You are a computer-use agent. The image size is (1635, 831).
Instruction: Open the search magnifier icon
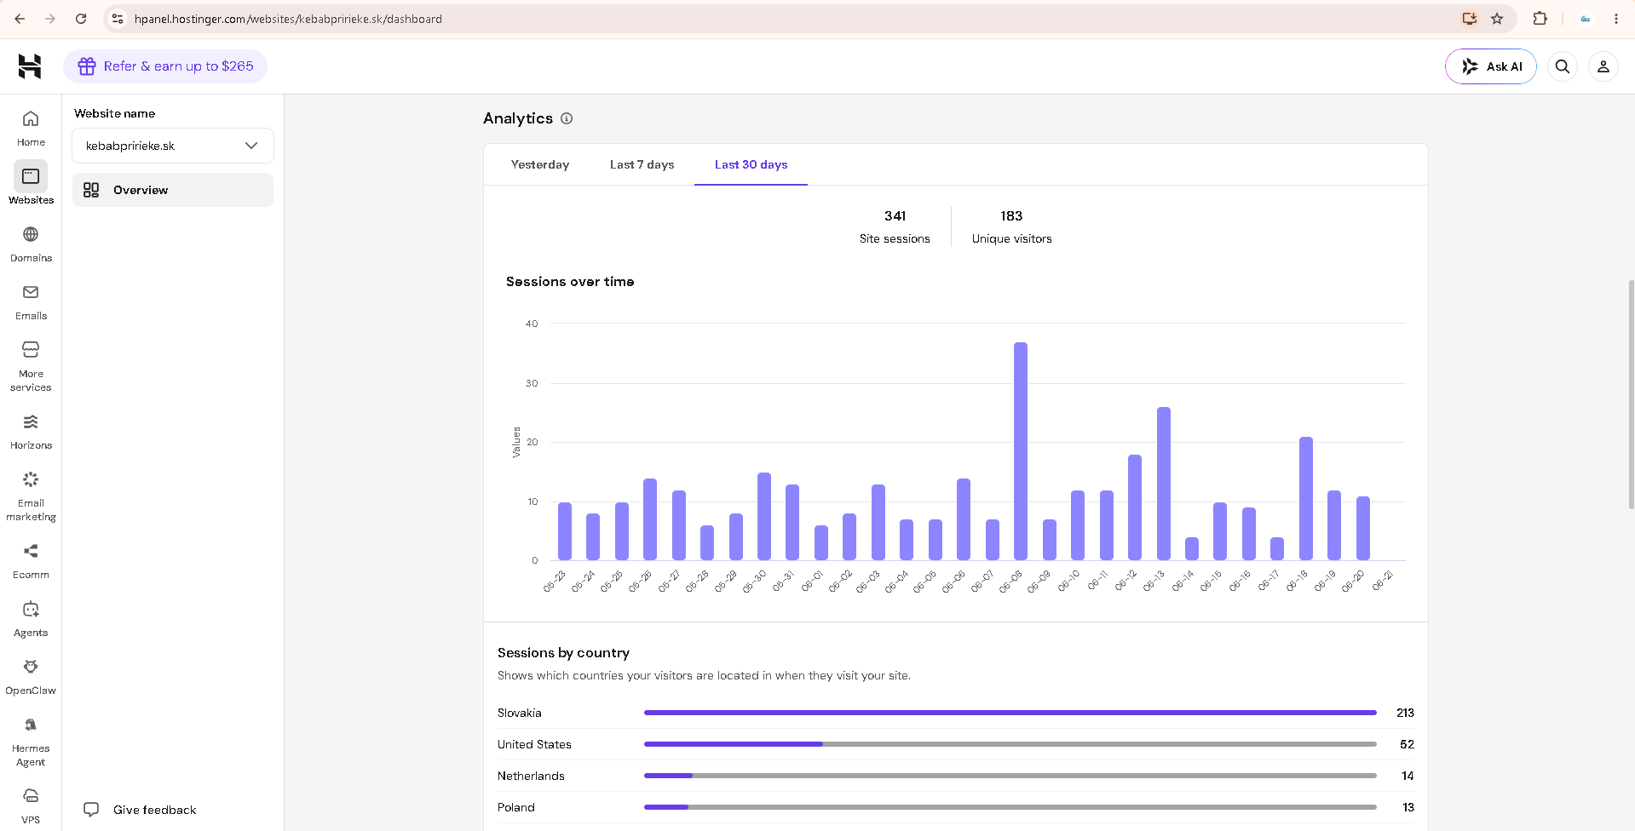click(x=1562, y=66)
